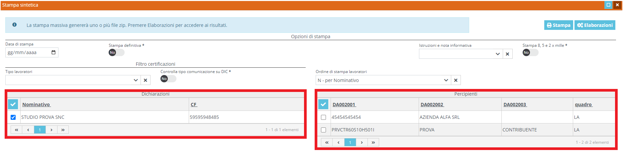This screenshot has height=154, width=623.
Task: Select all rows in Dichiarazioni table
Action: (13, 105)
